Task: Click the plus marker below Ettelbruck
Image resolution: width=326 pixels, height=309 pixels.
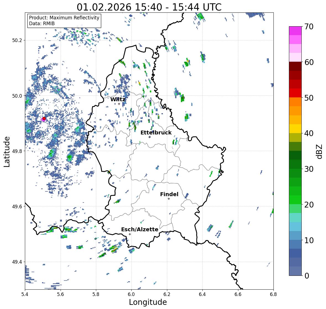Action: click(149, 137)
